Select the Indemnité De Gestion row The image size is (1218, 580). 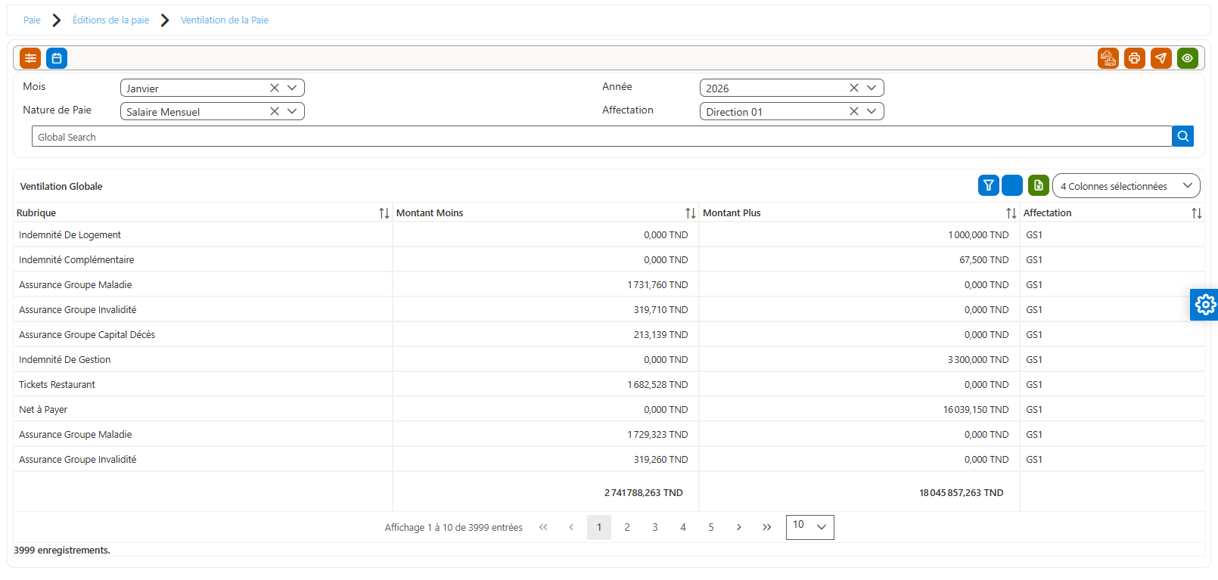tap(609, 359)
